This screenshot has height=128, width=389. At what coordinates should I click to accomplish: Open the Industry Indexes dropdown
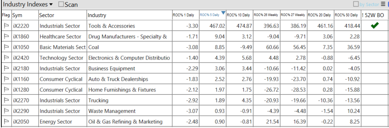pyautogui.click(x=28, y=5)
